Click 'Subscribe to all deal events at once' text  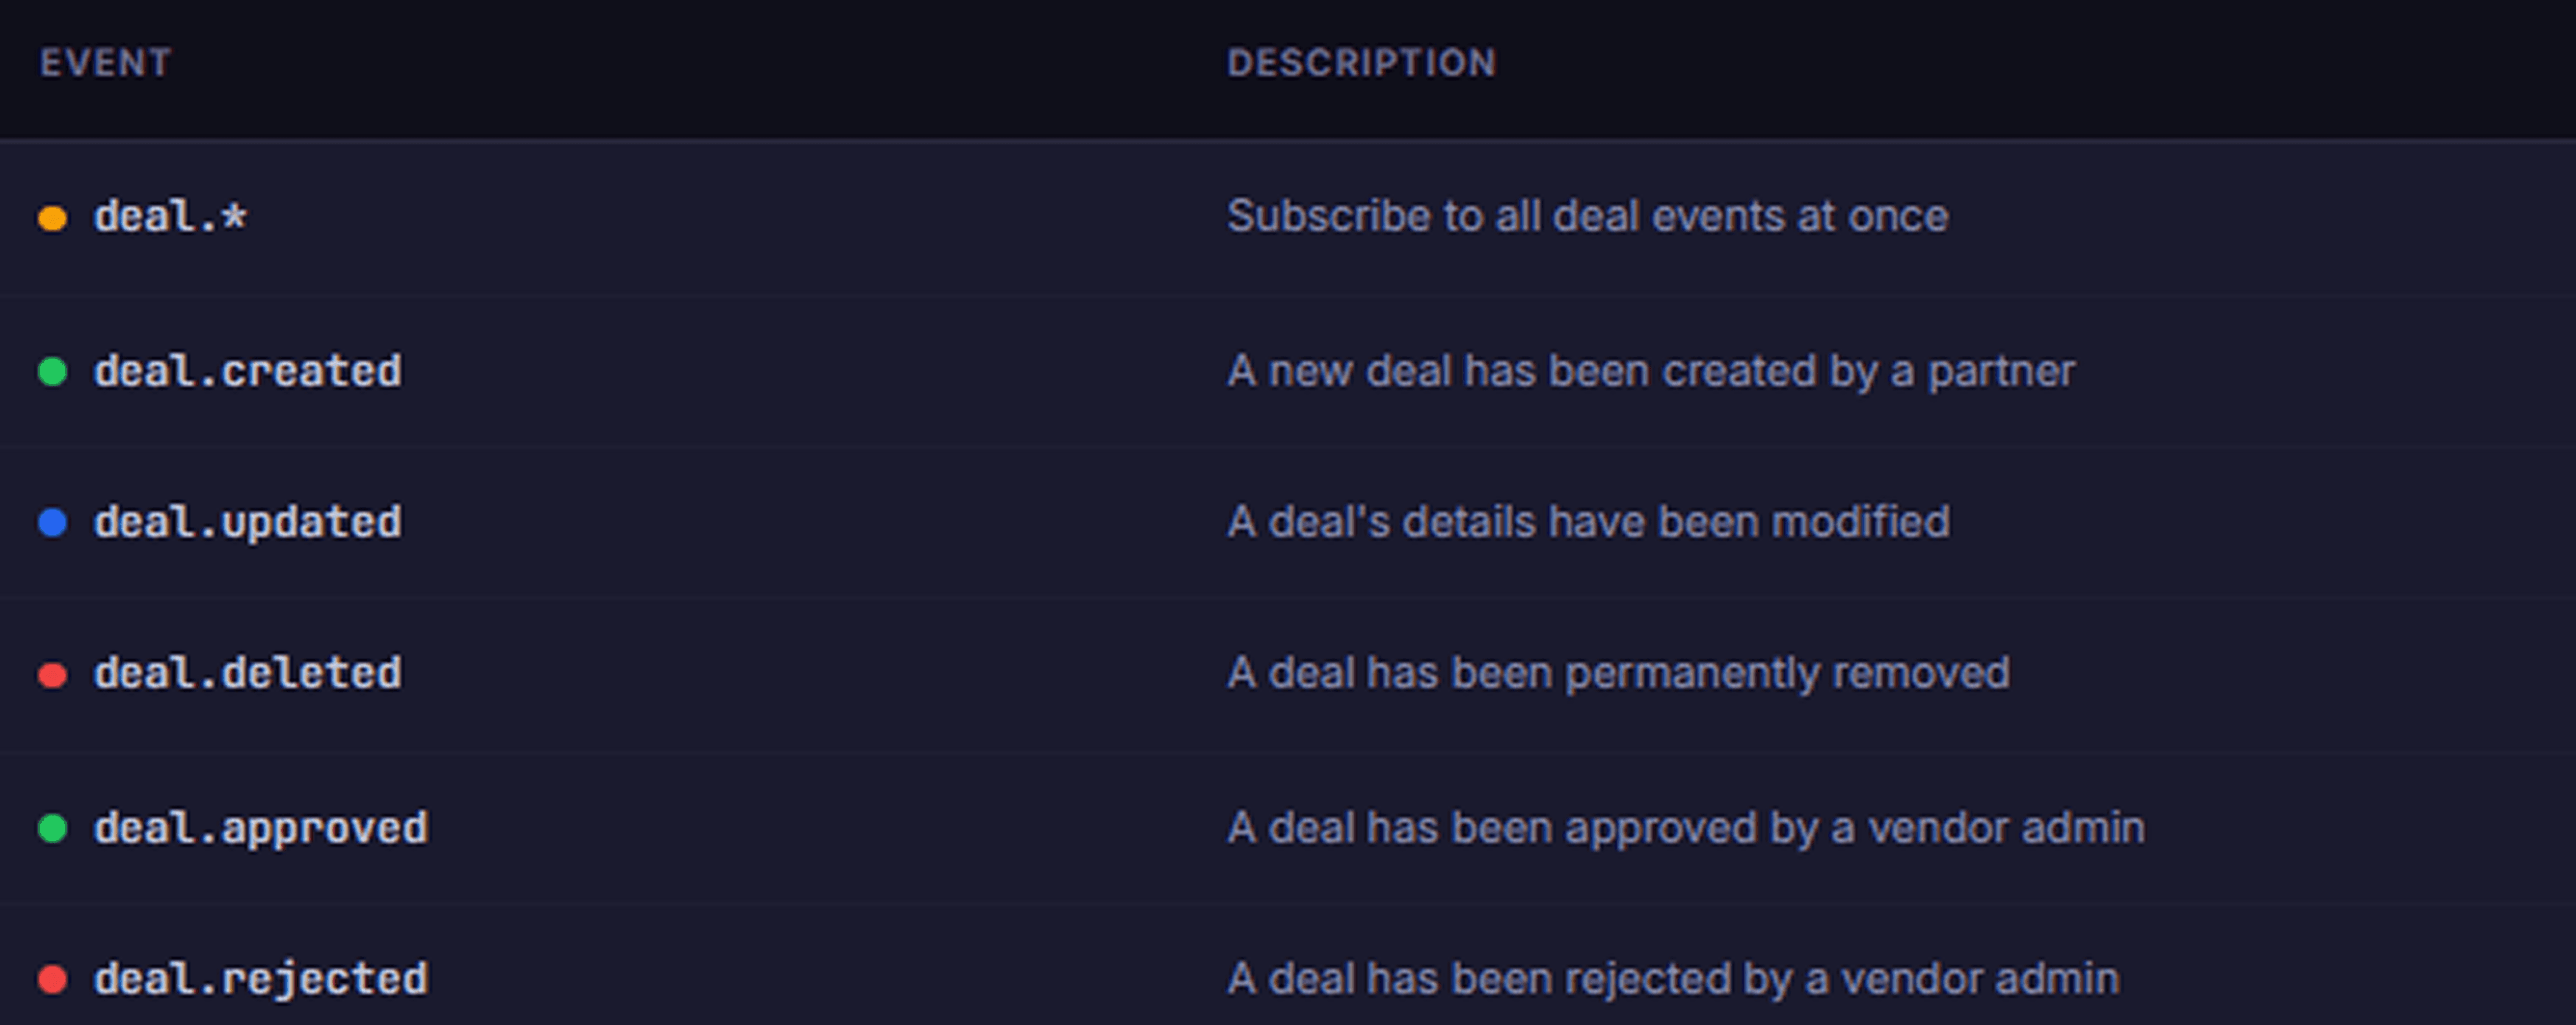(1588, 216)
